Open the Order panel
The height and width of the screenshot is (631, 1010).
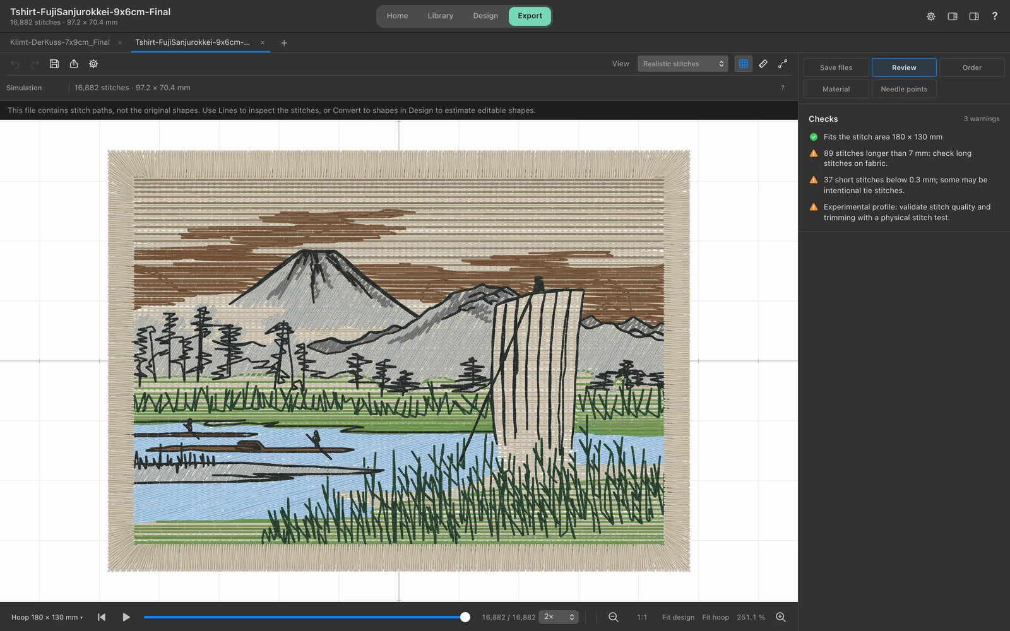pyautogui.click(x=971, y=68)
